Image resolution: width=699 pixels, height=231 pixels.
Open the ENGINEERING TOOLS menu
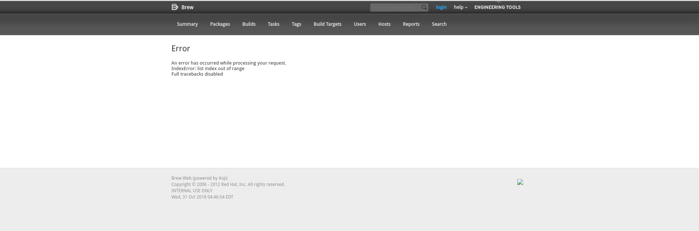click(x=497, y=7)
